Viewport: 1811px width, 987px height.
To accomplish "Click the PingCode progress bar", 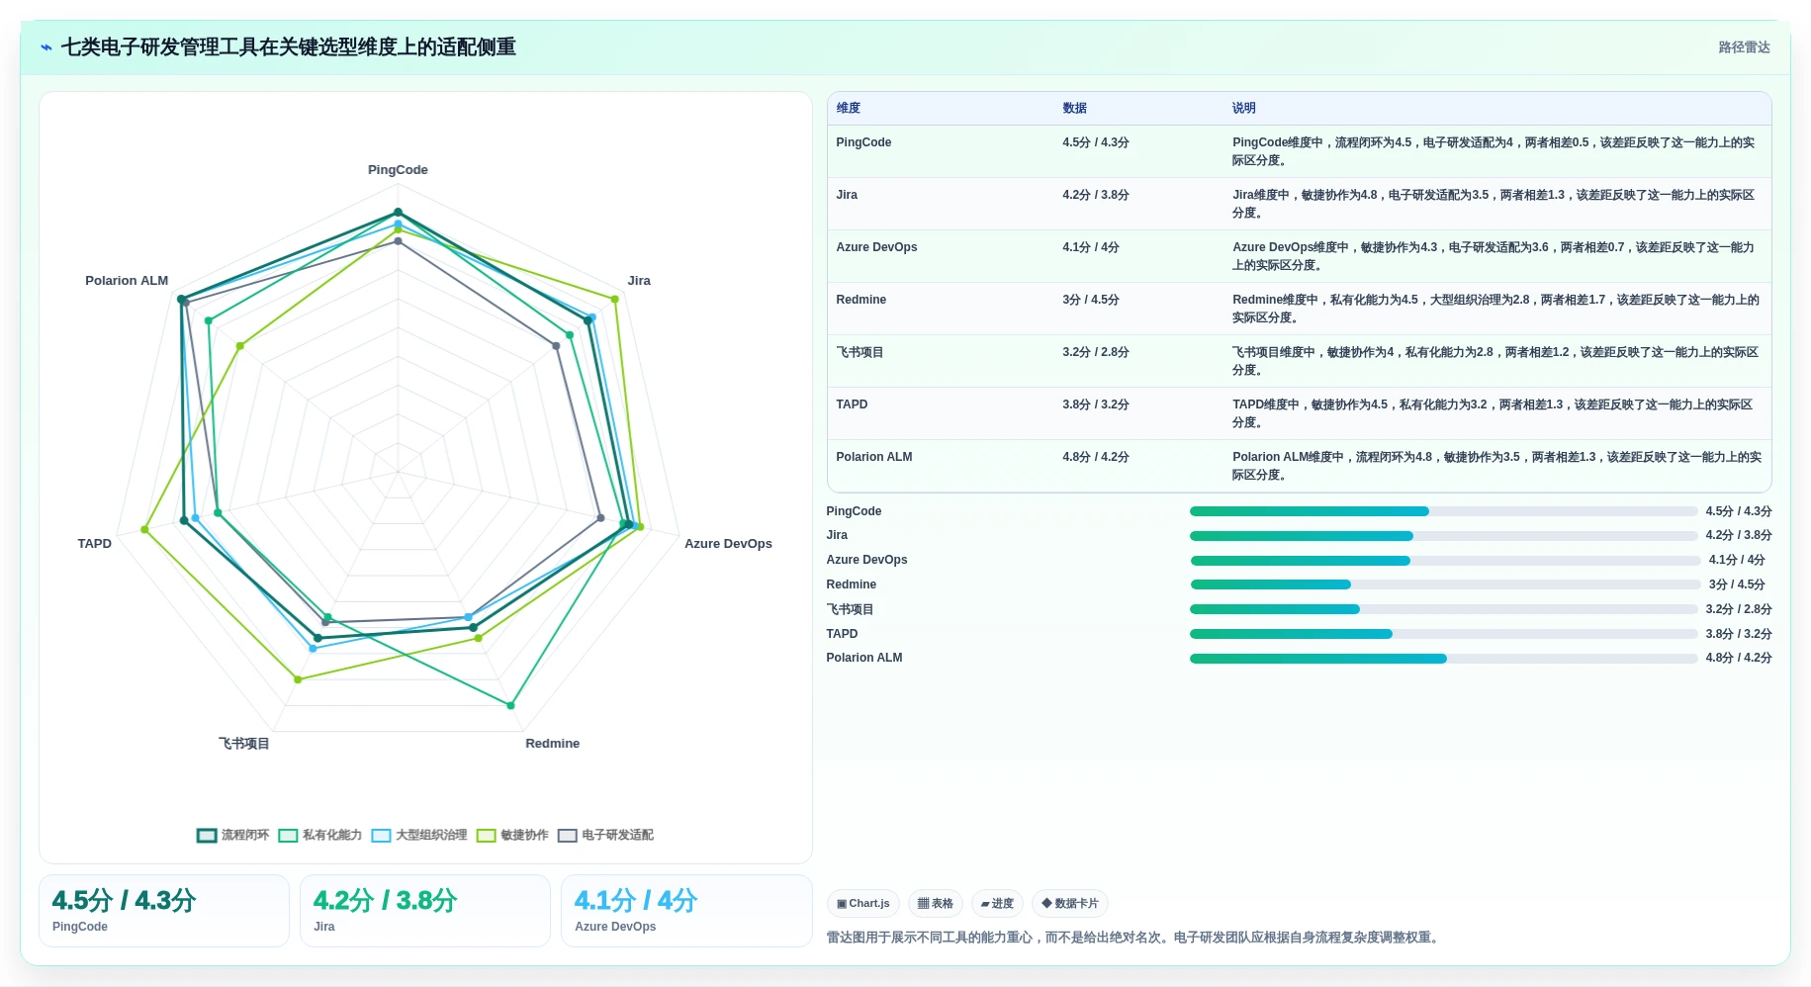I will (x=1443, y=511).
